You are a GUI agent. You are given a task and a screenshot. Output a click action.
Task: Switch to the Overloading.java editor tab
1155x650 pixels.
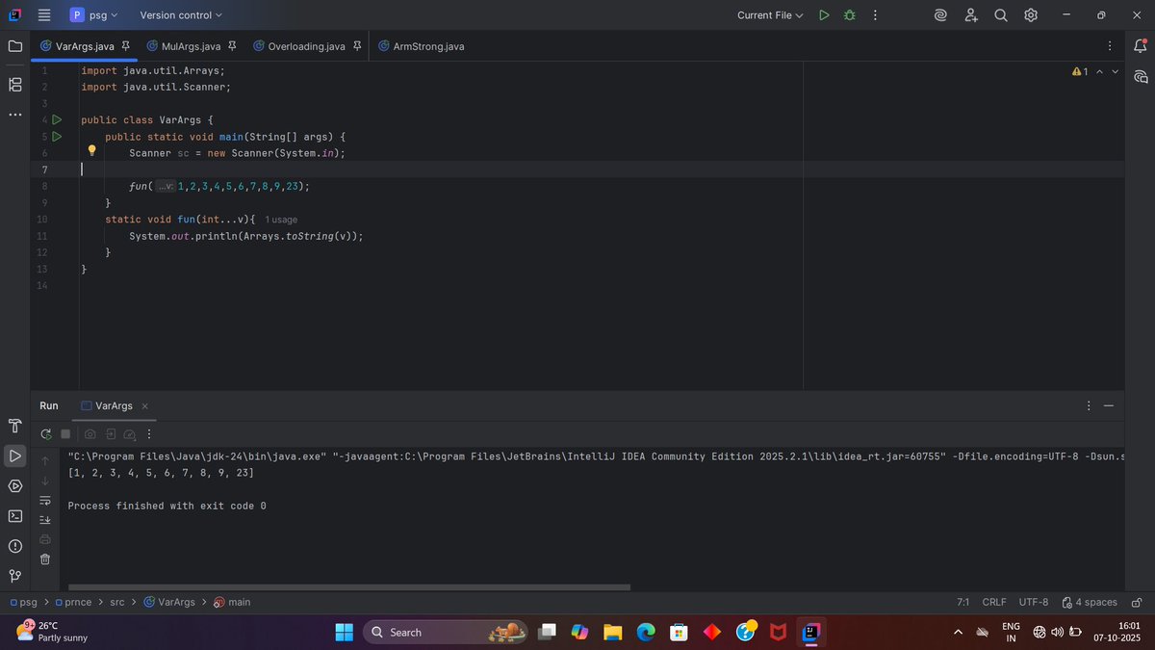point(306,46)
